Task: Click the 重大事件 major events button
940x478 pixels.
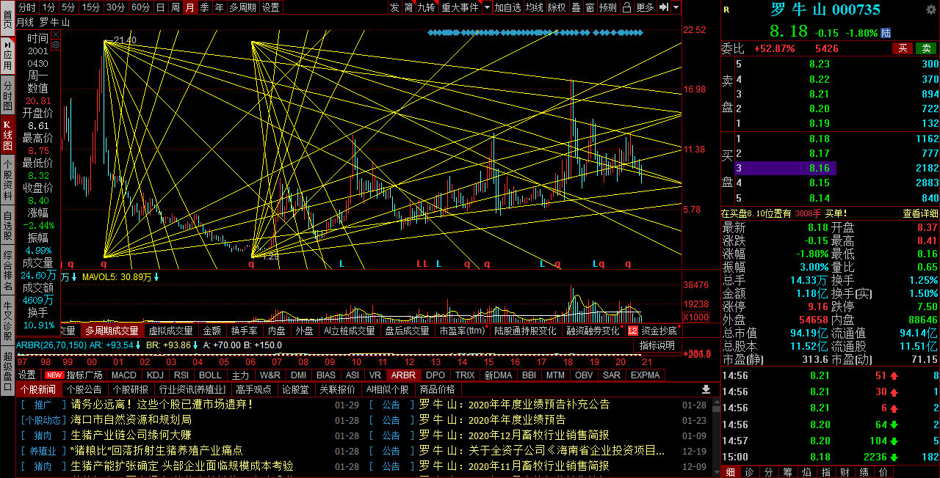Action: pyautogui.click(x=459, y=7)
